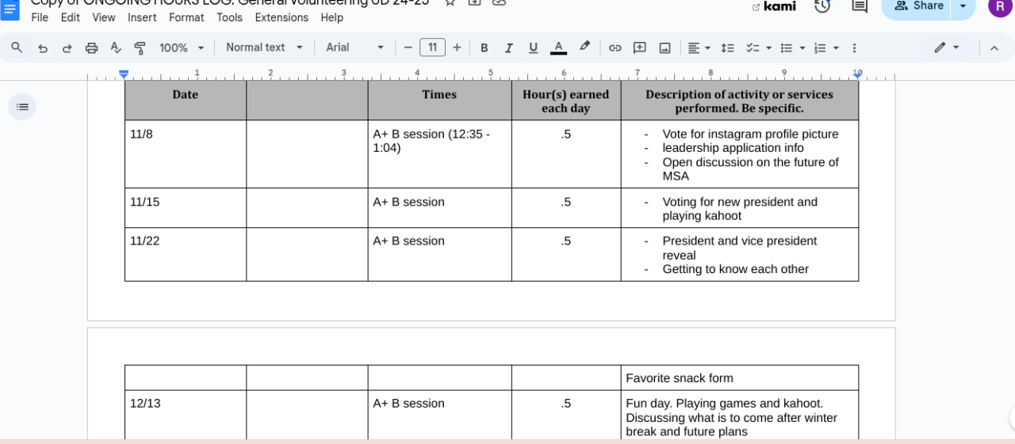
Task: Open Normal text style dropdown
Action: [x=264, y=47]
